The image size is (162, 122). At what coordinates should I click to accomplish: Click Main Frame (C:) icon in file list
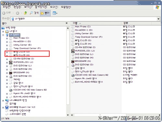[x=73, y=27]
